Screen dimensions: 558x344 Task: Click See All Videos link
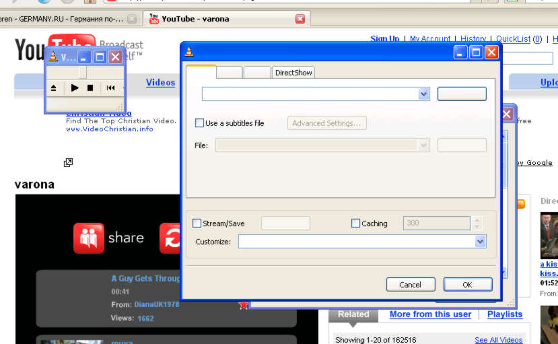coord(498,340)
